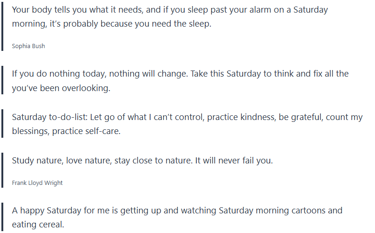Click the sentence "It will never fail you."
This screenshot has width=375, height=233.
(233, 161)
